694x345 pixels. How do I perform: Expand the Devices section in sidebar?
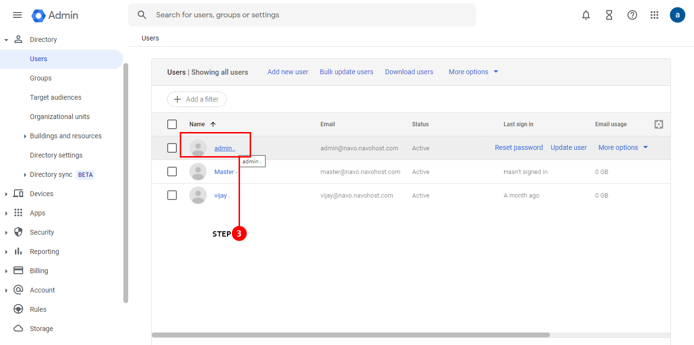tap(6, 194)
